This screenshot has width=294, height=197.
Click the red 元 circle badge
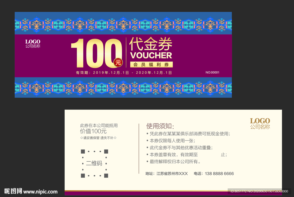pyautogui.click(x=118, y=62)
